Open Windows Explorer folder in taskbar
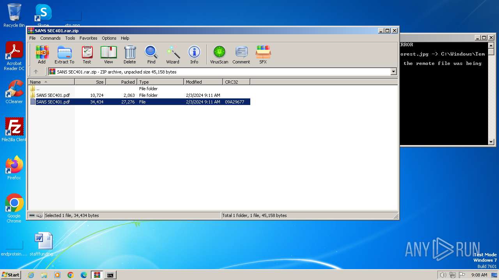This screenshot has width=499, height=280. [44, 275]
